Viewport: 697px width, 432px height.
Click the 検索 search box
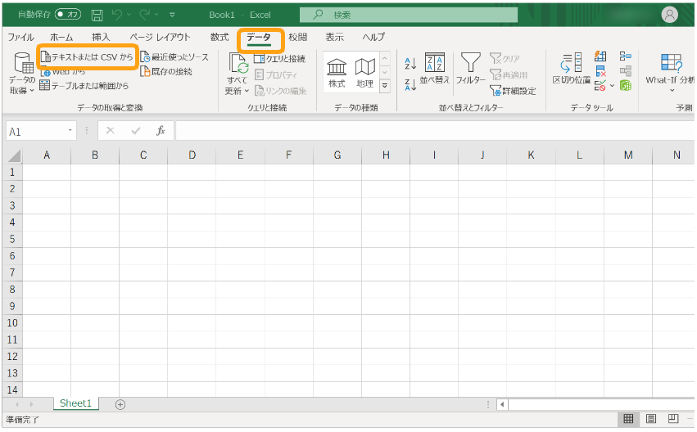(x=409, y=15)
